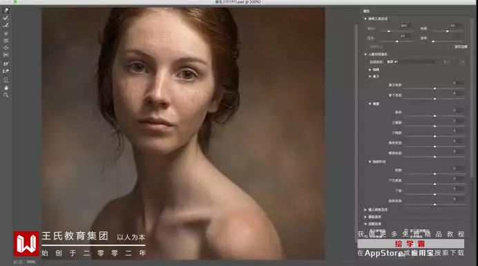
Task: Click the Lower Lip slider
Action: click(x=434, y=136)
